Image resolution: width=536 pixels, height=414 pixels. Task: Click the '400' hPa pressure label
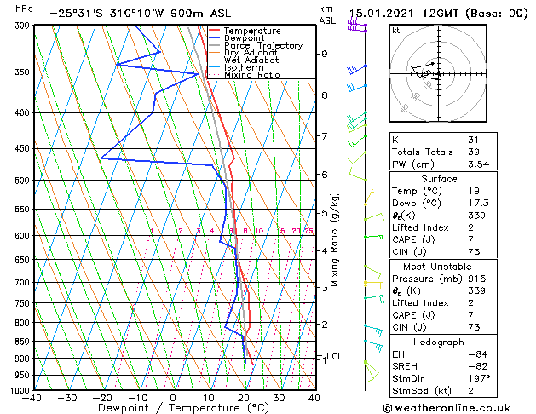coord(24,112)
